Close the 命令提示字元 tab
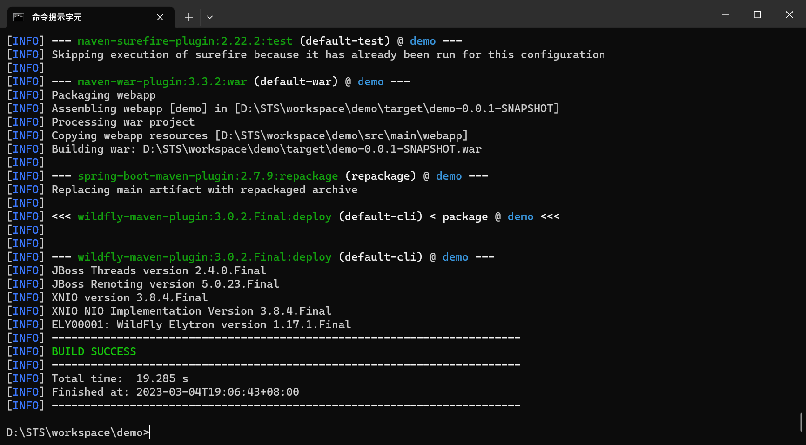The height and width of the screenshot is (445, 806). 160,17
